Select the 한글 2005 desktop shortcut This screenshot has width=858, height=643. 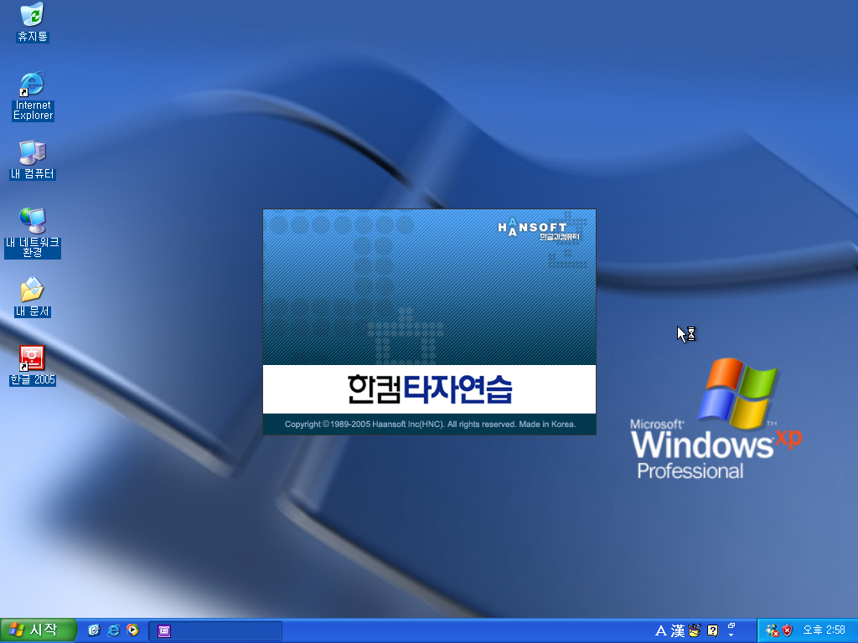pos(33,365)
